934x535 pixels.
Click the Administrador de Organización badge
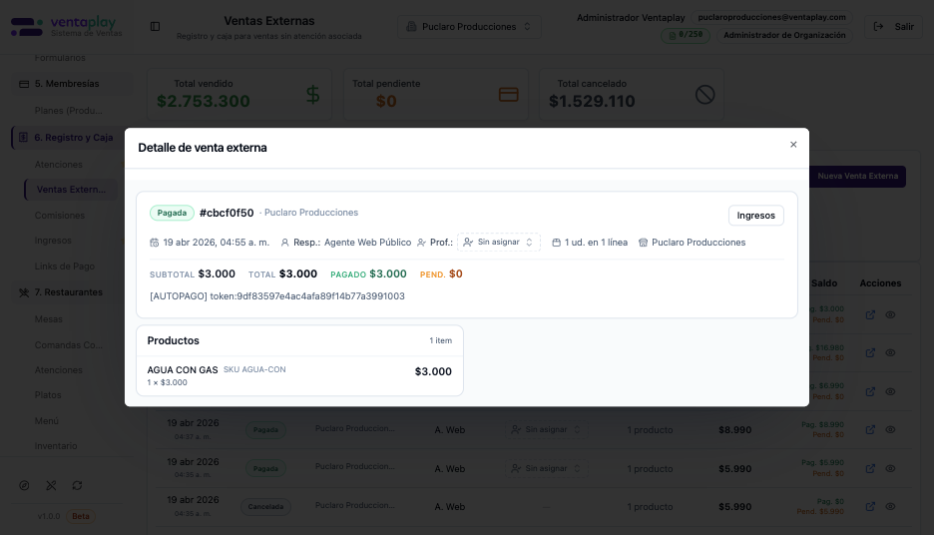[x=784, y=35]
